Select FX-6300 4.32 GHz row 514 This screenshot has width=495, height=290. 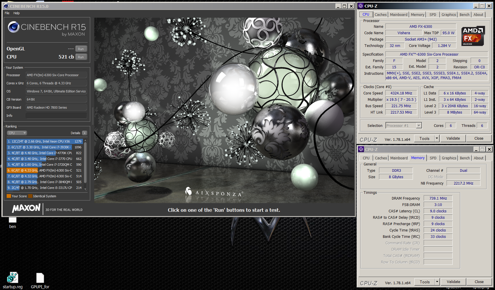(45, 176)
